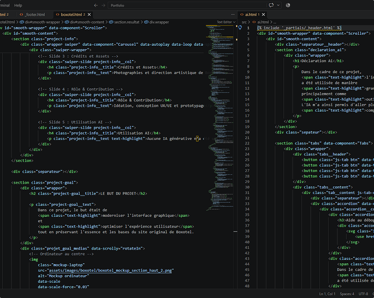
Task: Click the HTML file icon on the _footer.html tab
Action: 21,15
